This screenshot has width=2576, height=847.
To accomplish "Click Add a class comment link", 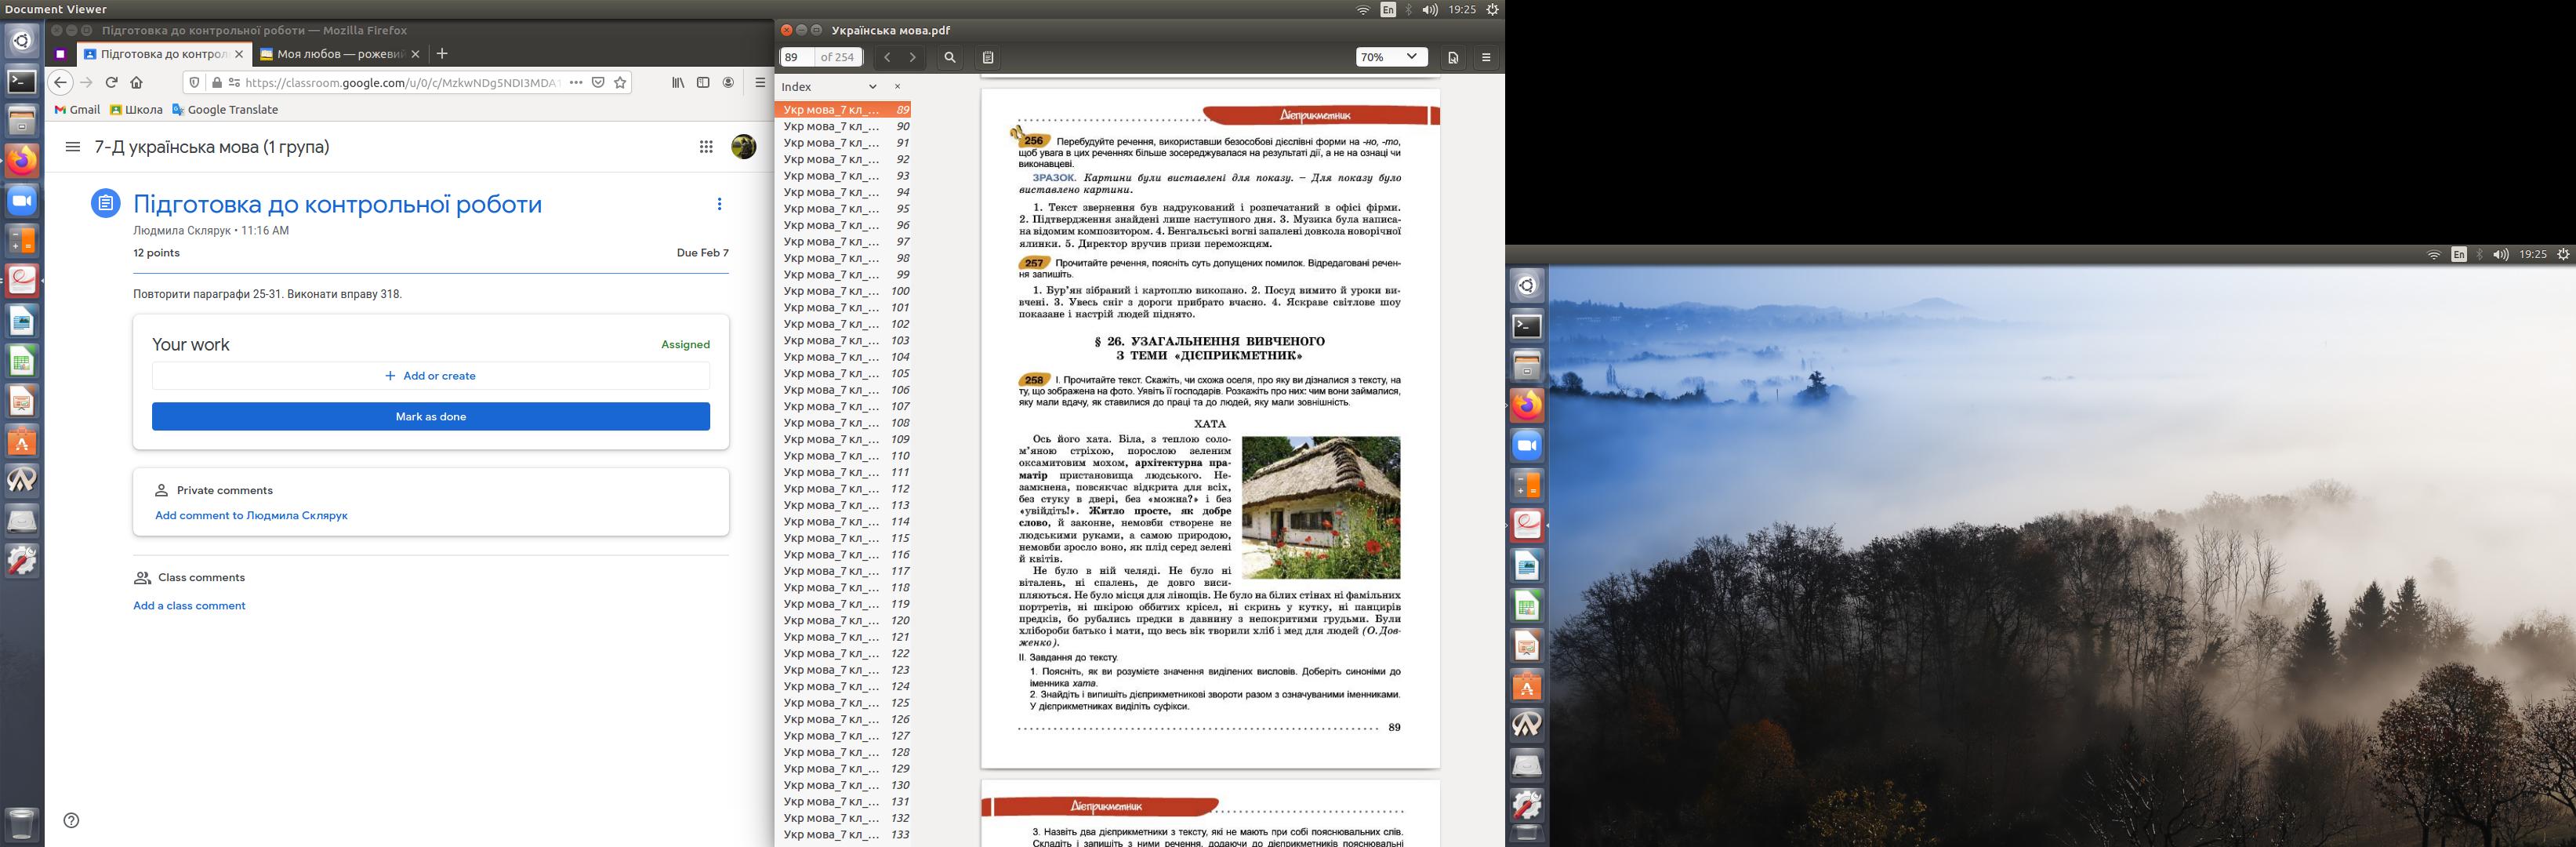I will tap(189, 605).
